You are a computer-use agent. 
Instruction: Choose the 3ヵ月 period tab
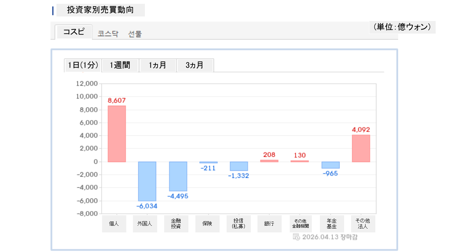[195, 65]
